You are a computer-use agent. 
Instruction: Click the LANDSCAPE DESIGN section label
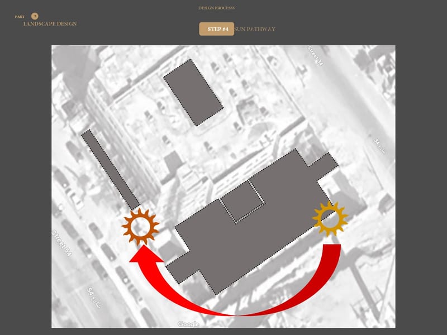point(50,24)
